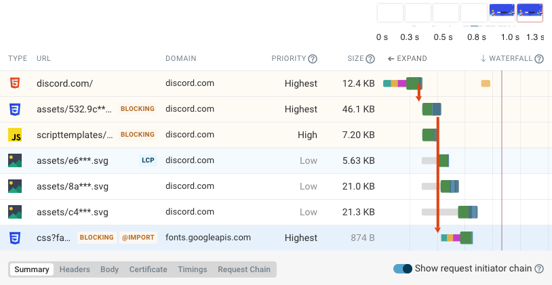Click the URL column header

(x=43, y=59)
